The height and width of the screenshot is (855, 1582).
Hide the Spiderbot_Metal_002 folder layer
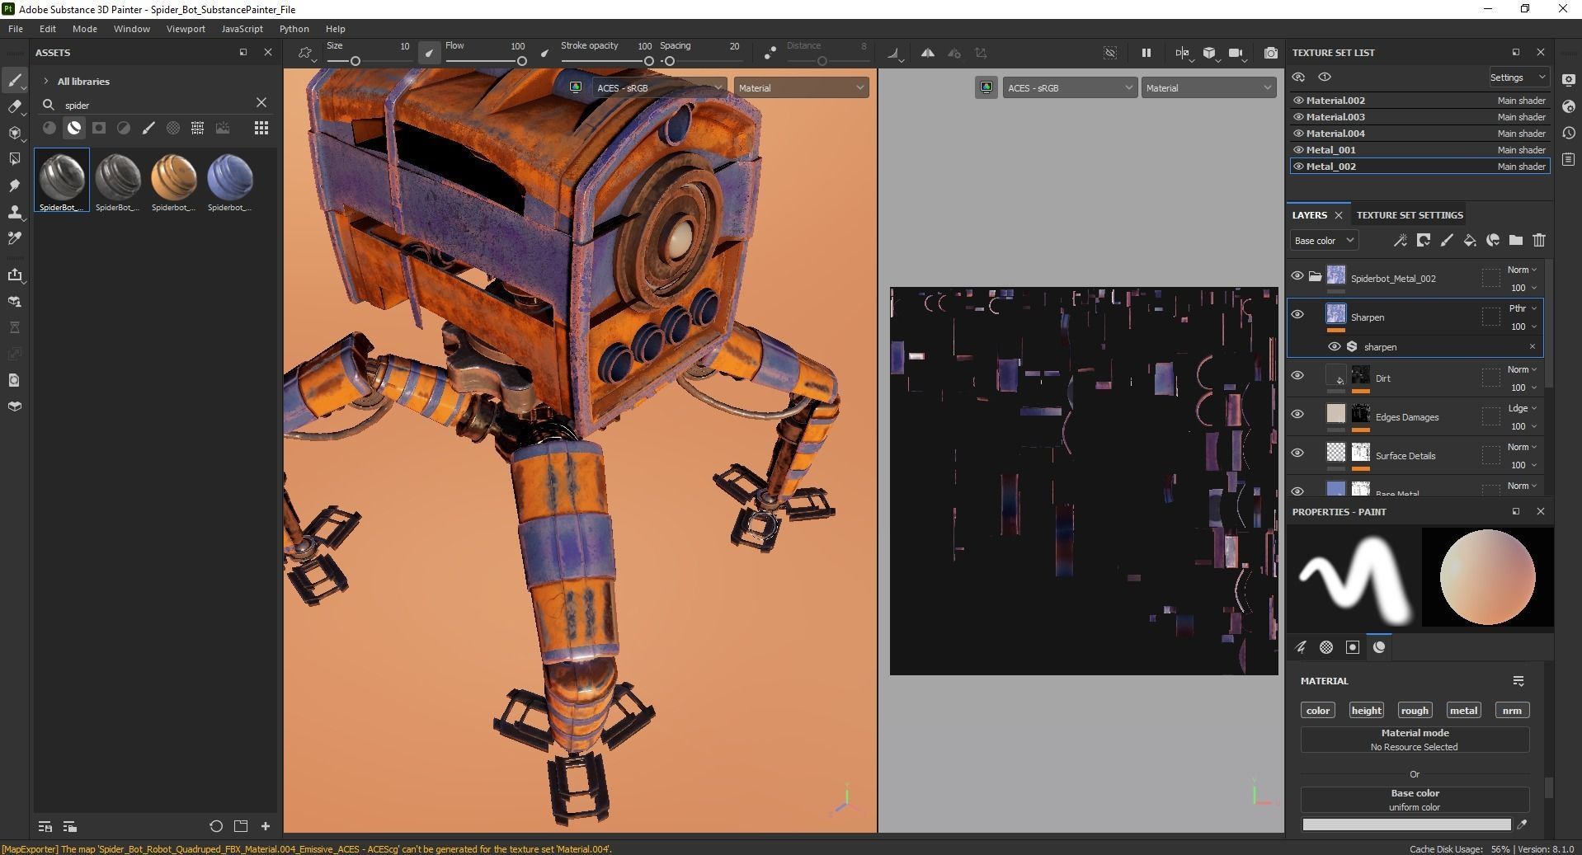[x=1297, y=276]
